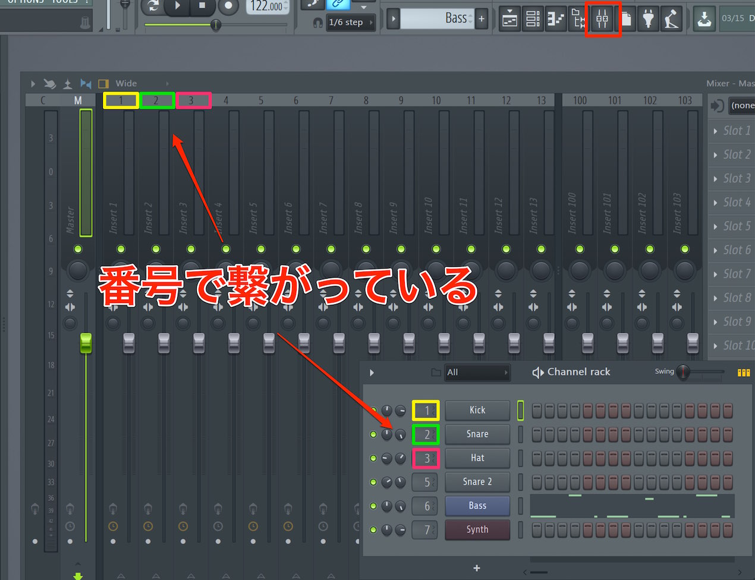Open the project info page icon

[x=626, y=19]
